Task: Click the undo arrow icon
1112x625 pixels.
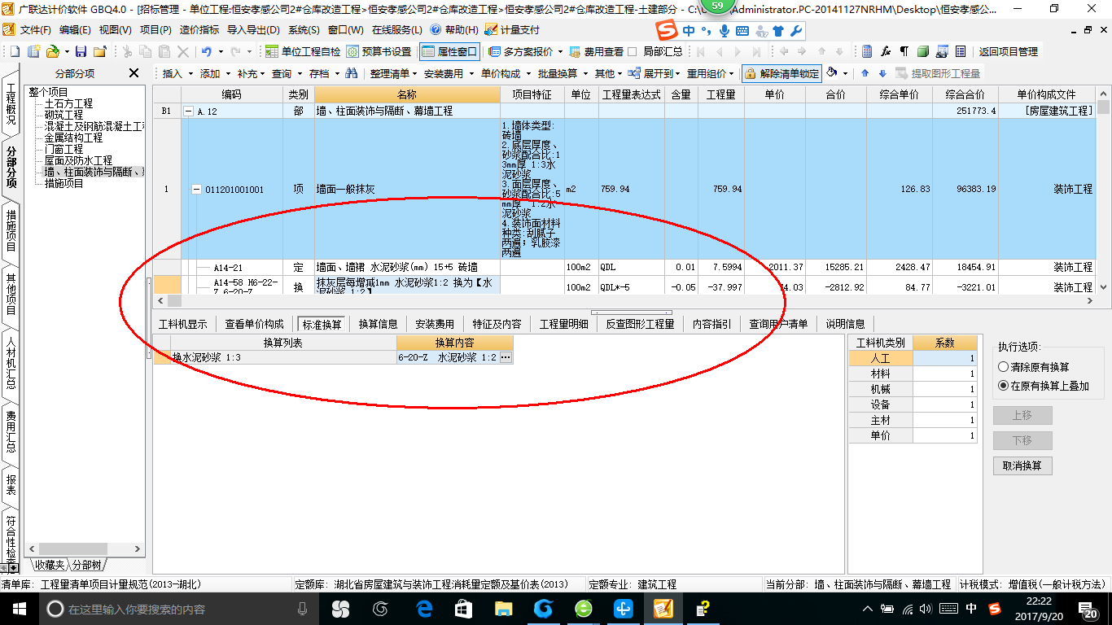Action: [x=207, y=51]
